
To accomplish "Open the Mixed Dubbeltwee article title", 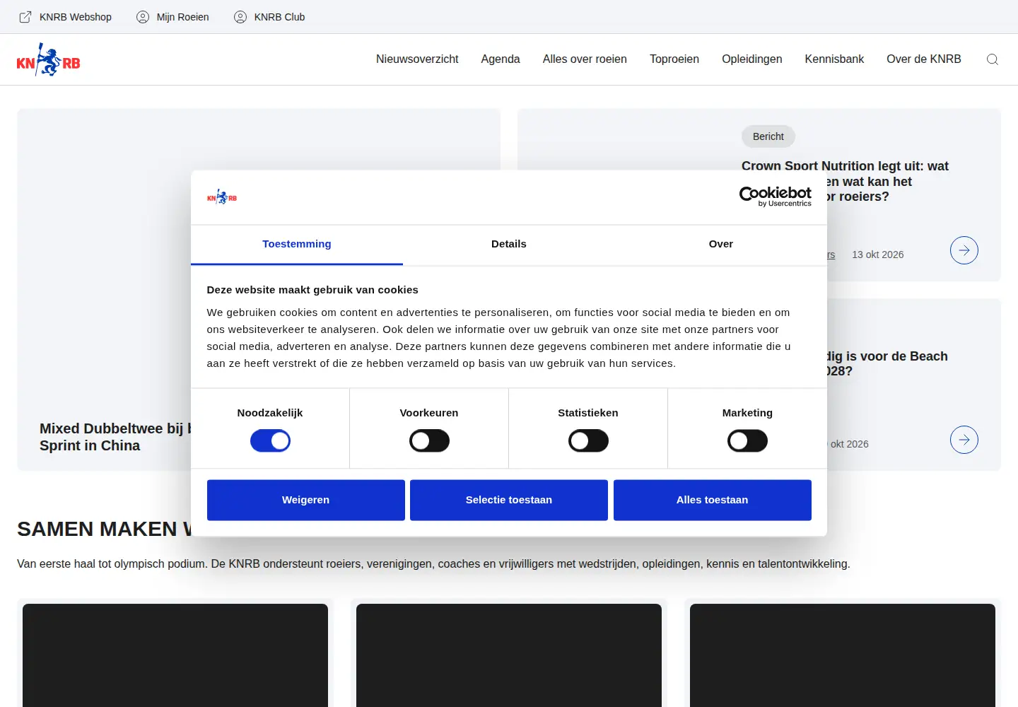I will [x=115, y=437].
